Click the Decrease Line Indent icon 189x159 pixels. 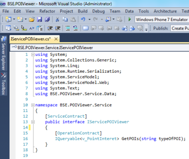point(50,28)
